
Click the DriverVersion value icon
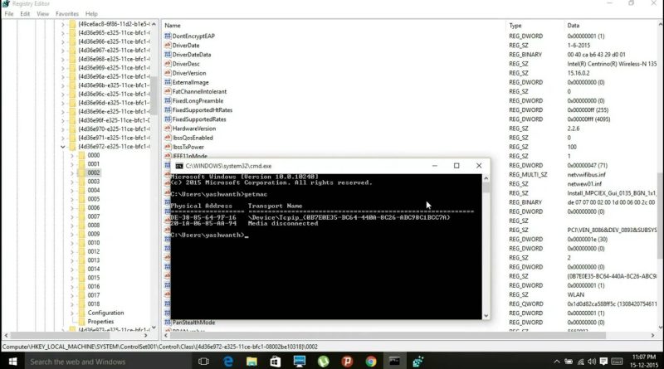[168, 73]
